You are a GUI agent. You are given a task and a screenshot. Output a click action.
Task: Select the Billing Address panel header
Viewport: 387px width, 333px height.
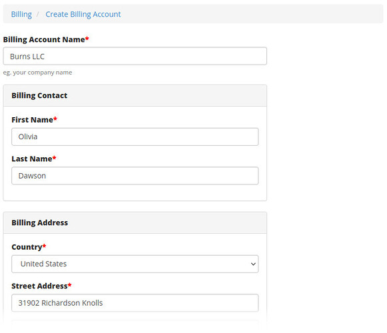point(135,223)
